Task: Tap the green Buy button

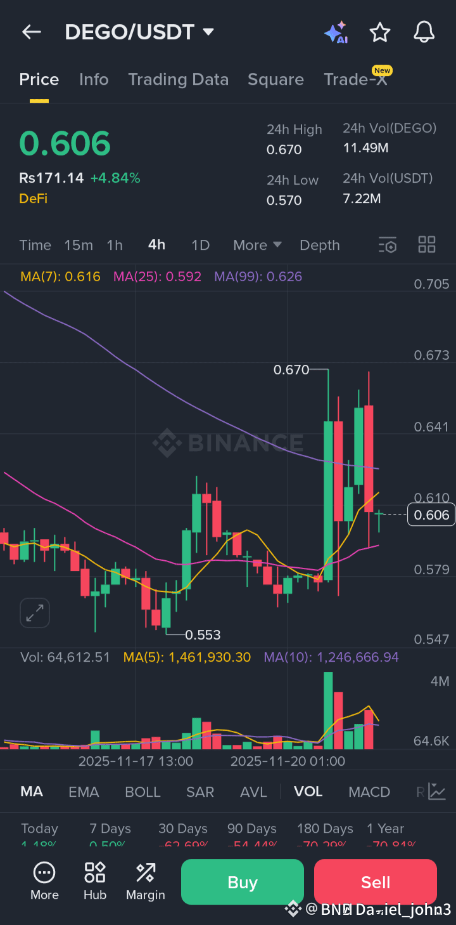Action: coord(243,882)
